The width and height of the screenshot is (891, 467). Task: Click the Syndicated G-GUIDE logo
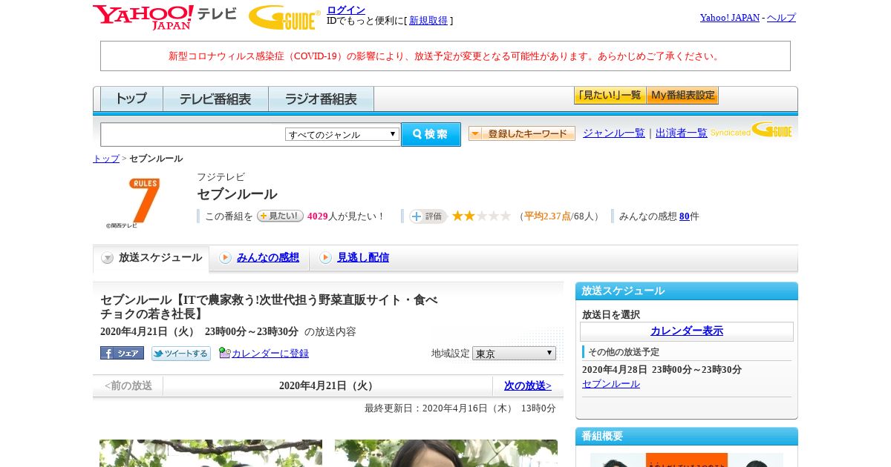point(751,130)
